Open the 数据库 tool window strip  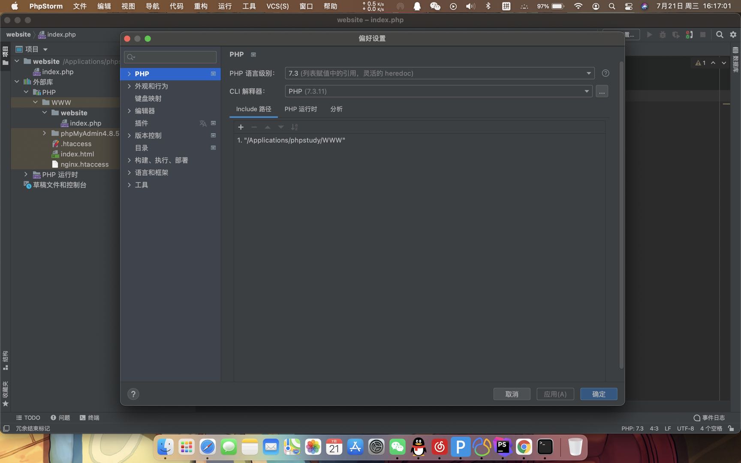735,59
